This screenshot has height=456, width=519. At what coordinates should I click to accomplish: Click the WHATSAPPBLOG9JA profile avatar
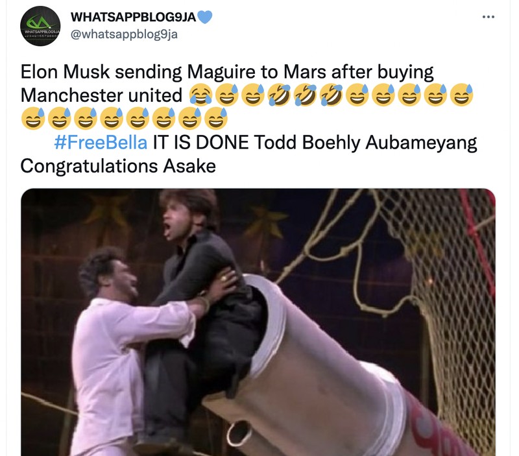(x=40, y=26)
